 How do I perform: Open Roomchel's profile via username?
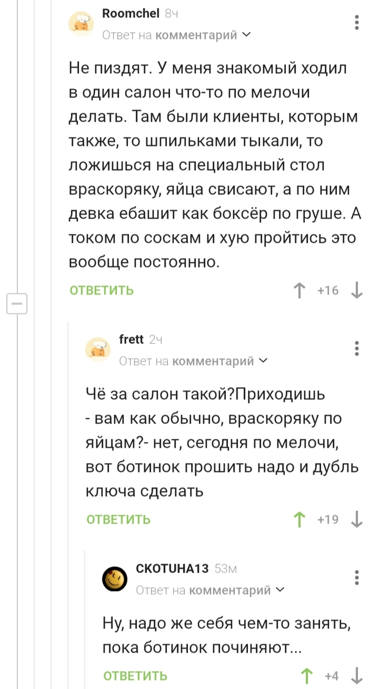(130, 14)
